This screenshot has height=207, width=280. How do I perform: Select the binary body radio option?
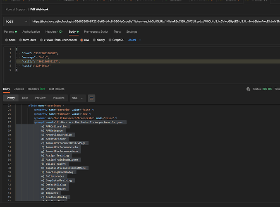click(x=93, y=40)
